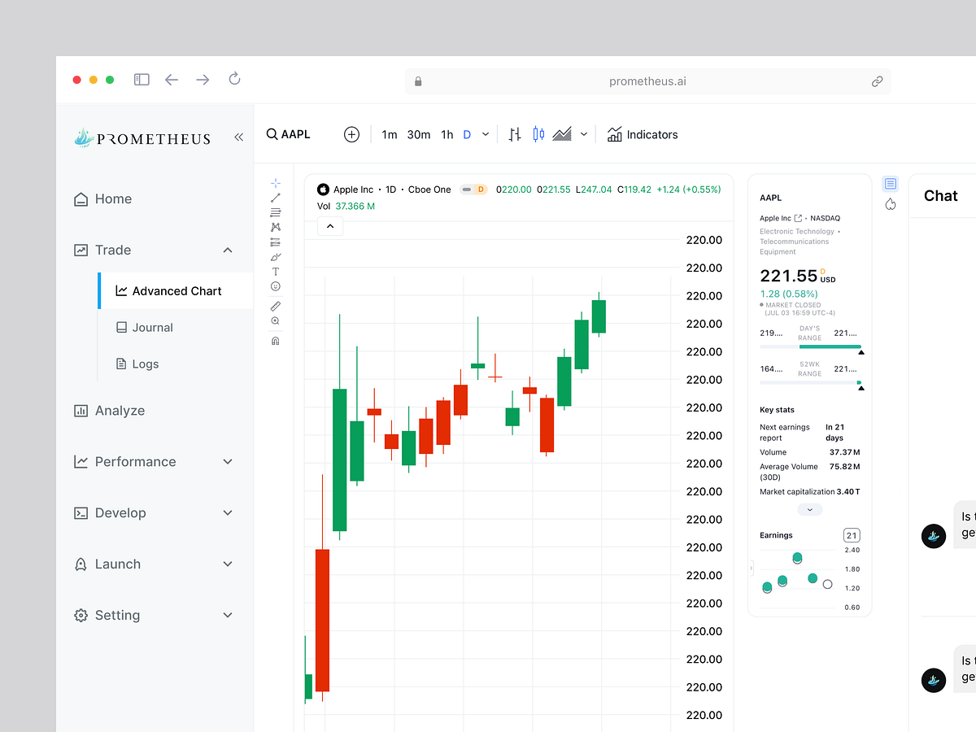Screen dimensions: 976x732
Task: Expand key stats with down chevron
Action: [x=809, y=510]
